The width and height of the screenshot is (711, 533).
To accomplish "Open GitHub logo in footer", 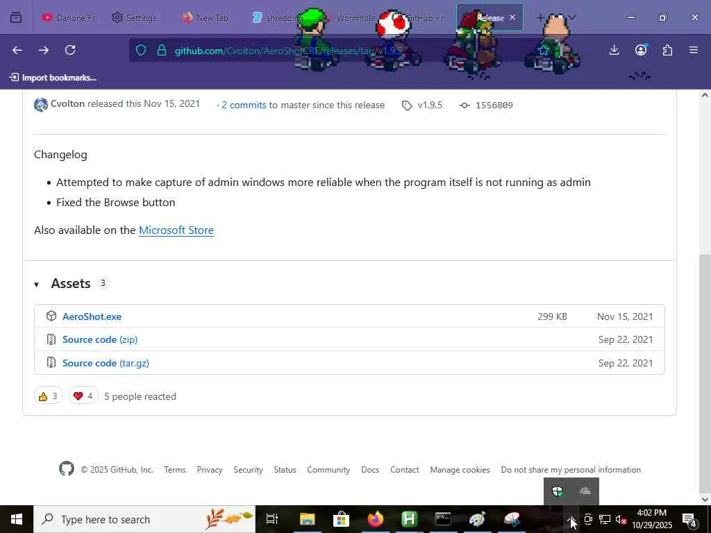I will [67, 468].
